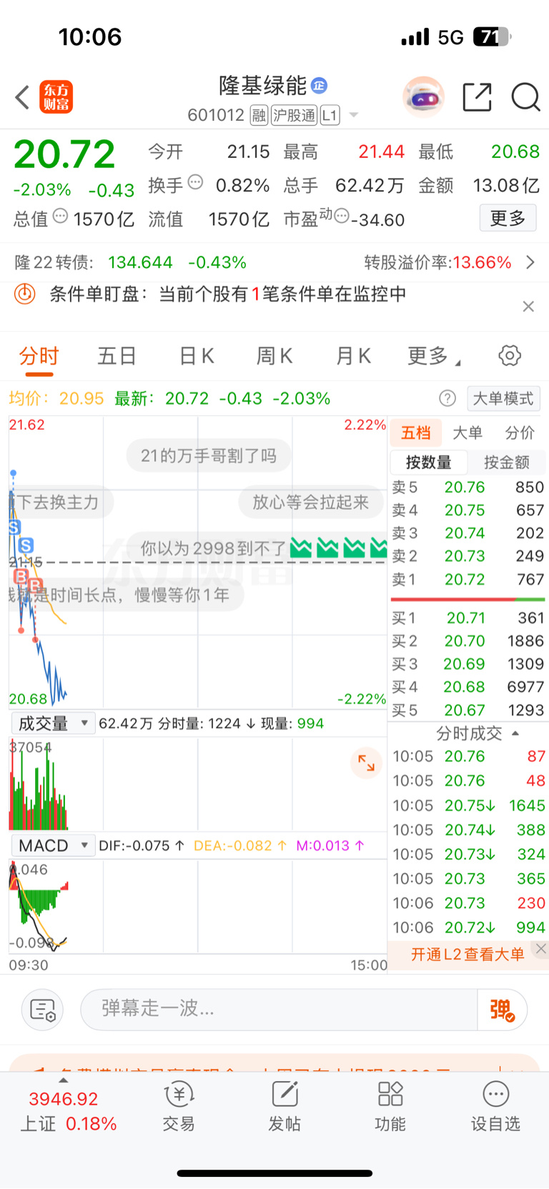Open chart settings gear icon
Viewport: 549px width, 1189px height.
[510, 355]
